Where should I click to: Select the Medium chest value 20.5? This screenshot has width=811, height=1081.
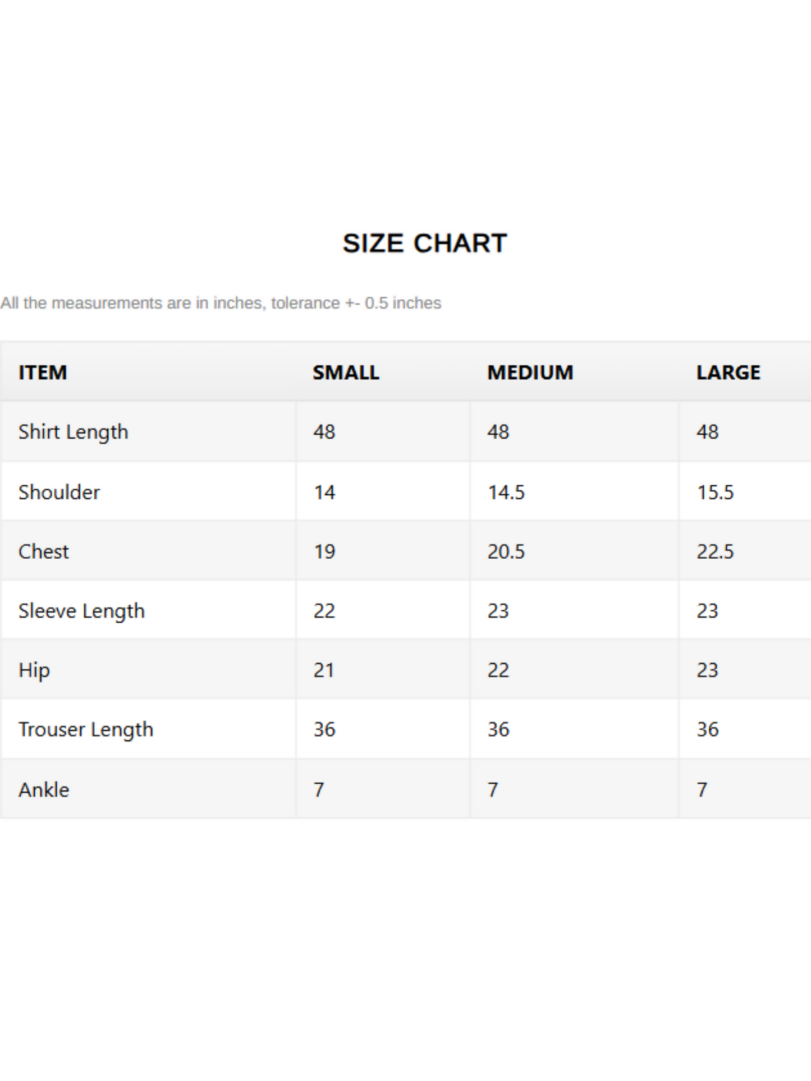pyautogui.click(x=506, y=552)
